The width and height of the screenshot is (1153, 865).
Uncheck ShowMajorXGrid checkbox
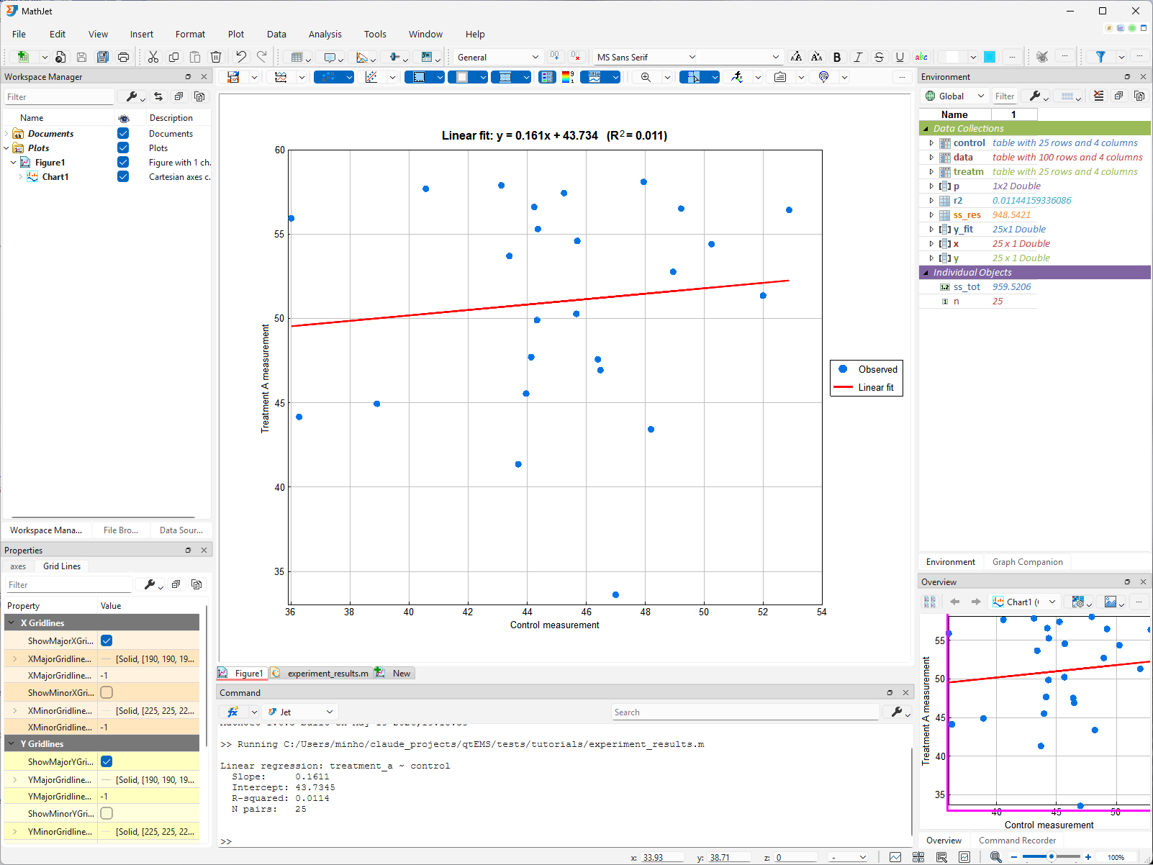107,640
